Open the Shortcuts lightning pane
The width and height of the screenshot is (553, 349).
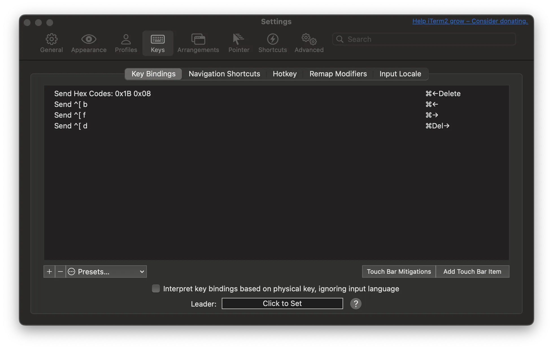click(273, 43)
